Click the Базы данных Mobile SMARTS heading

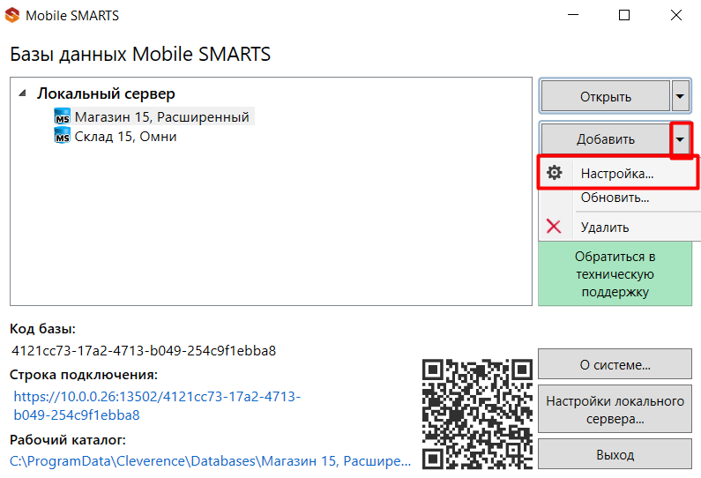(140, 54)
